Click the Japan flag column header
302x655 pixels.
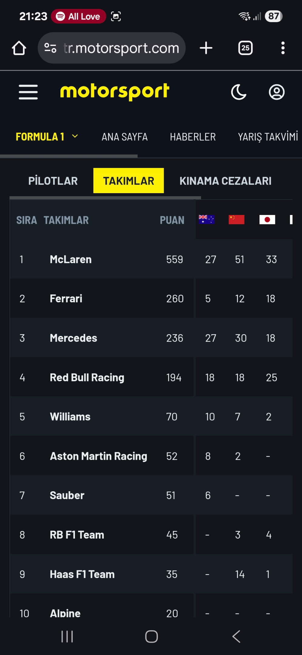[x=267, y=219]
